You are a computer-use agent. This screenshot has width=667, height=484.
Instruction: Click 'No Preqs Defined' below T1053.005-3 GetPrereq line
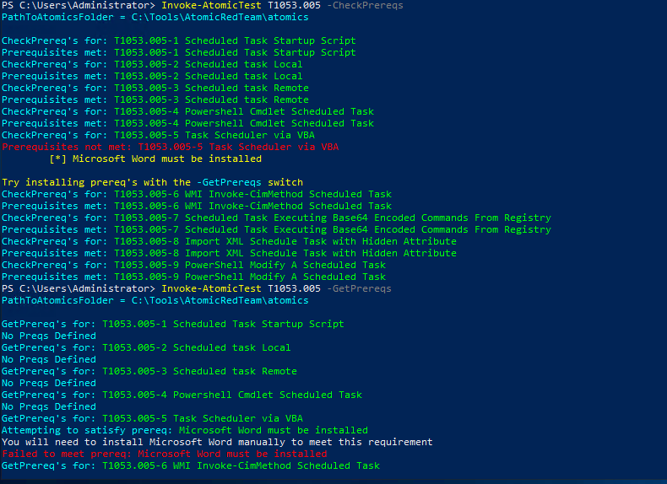tap(49, 384)
